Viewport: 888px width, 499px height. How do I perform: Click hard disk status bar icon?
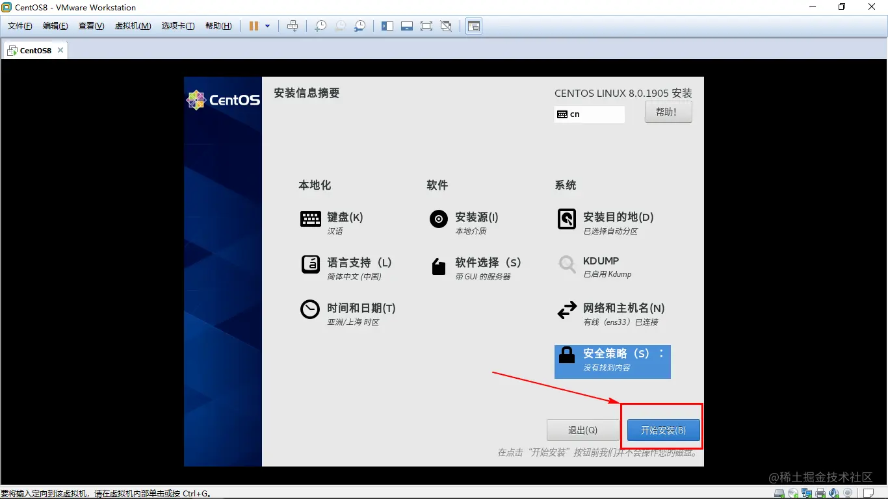pyautogui.click(x=779, y=493)
